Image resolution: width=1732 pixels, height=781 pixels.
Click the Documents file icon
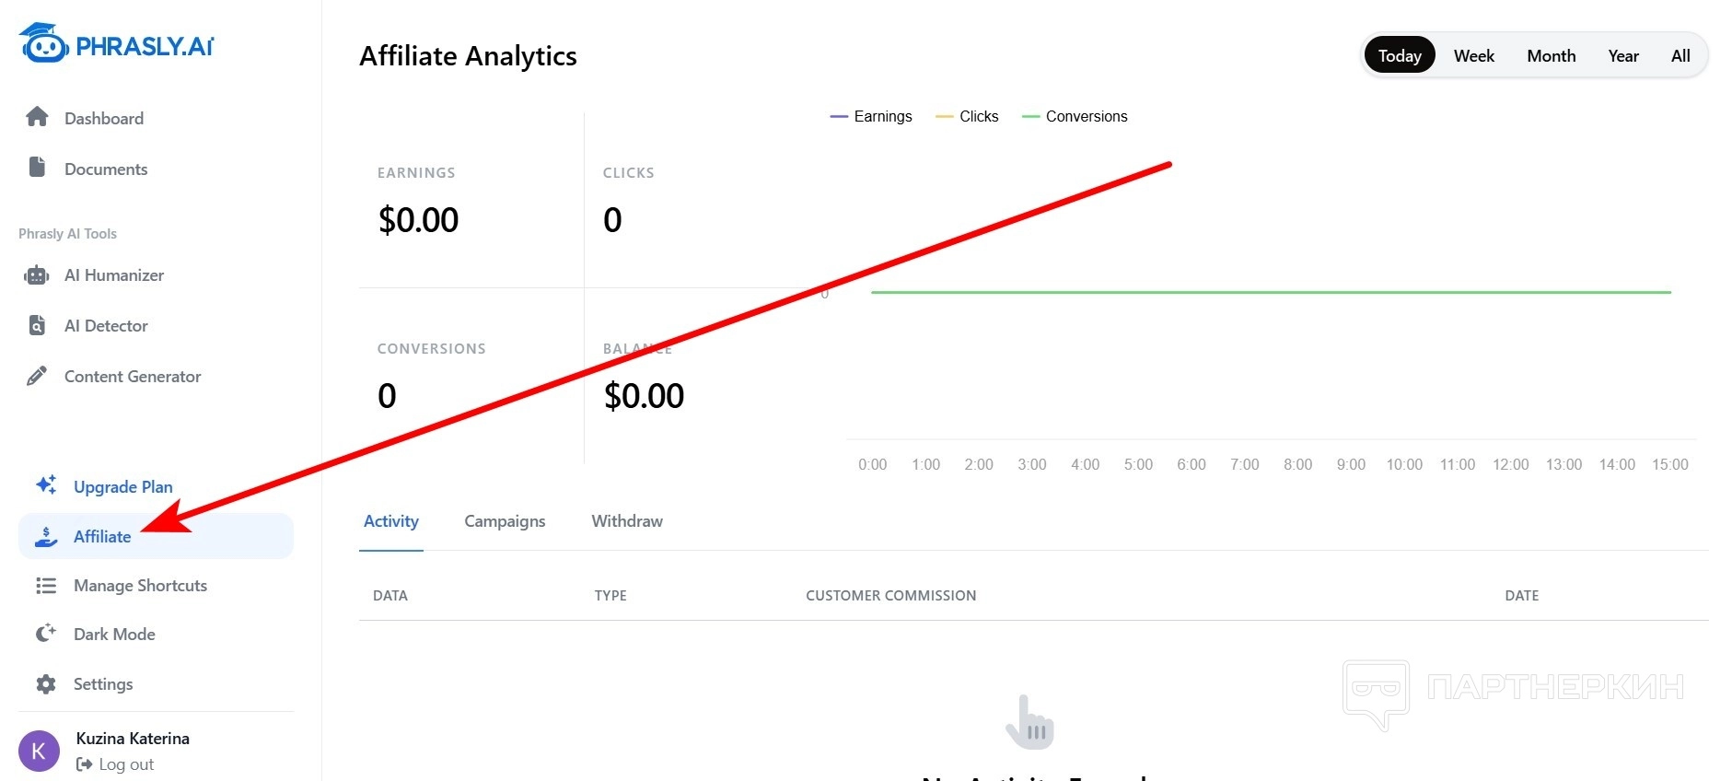[37, 167]
